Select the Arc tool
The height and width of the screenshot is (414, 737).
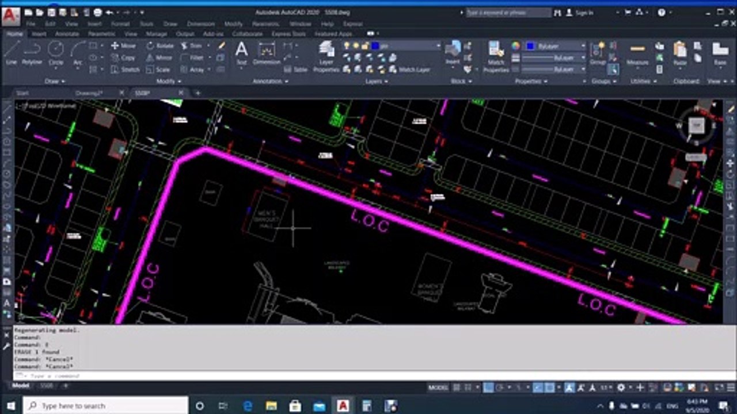pyautogui.click(x=78, y=53)
